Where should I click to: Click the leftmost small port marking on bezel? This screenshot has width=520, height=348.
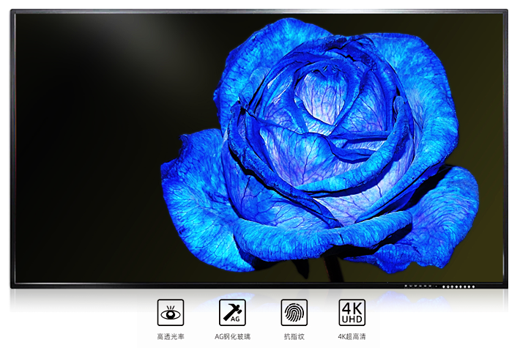point(405,286)
